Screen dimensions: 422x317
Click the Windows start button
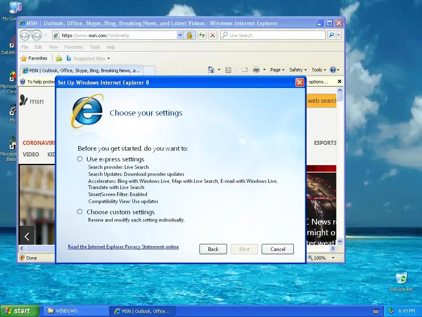[19, 311]
